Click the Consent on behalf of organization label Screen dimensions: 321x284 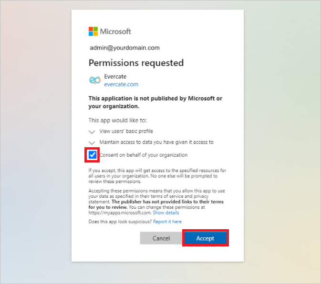coord(143,155)
